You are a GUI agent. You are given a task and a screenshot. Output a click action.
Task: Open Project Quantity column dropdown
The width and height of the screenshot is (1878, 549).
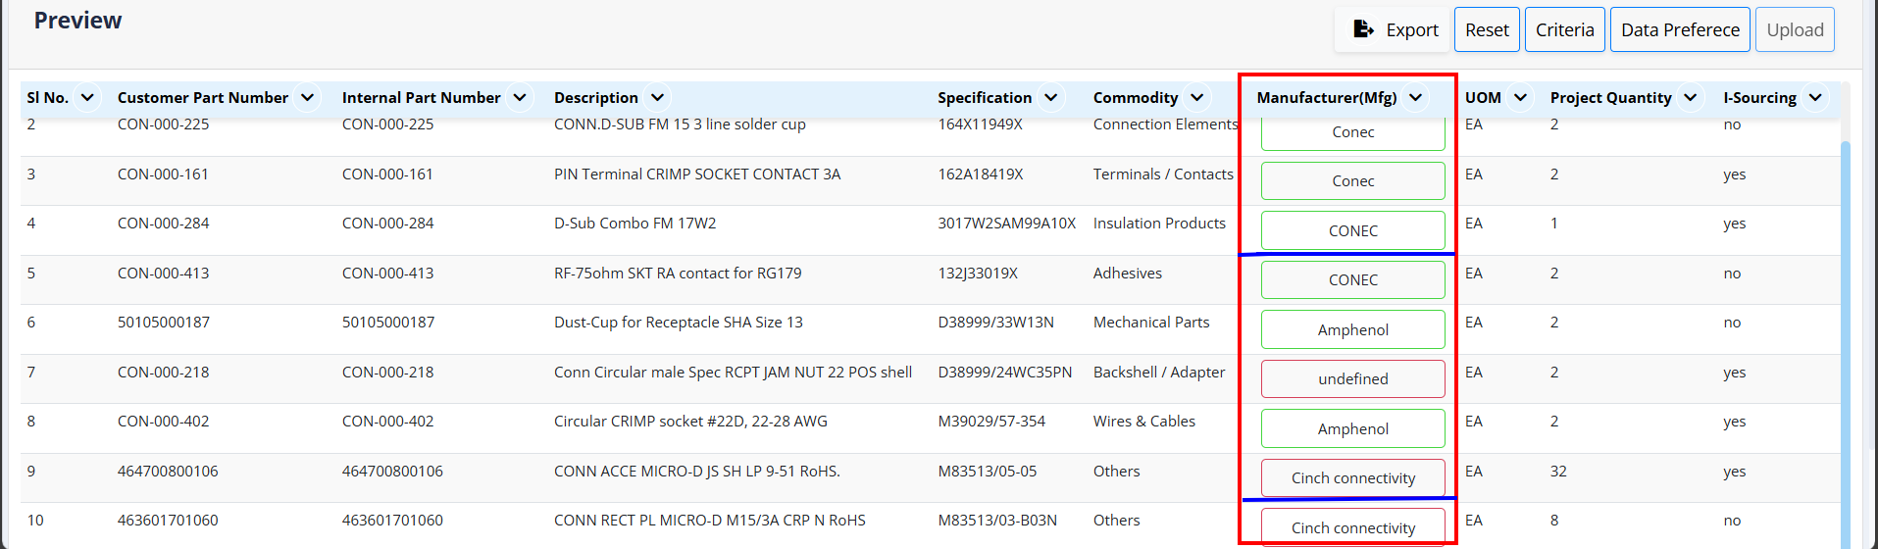[x=1690, y=98]
